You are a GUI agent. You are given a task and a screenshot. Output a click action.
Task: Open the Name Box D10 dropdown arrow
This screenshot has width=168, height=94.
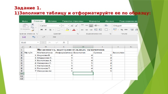click(38, 42)
